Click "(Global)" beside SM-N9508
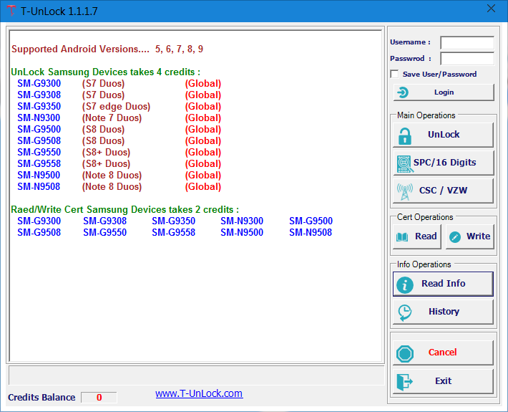508x412 pixels. 202,186
